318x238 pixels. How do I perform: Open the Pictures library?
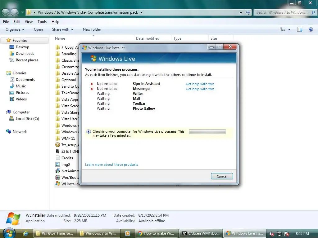(x=22, y=92)
